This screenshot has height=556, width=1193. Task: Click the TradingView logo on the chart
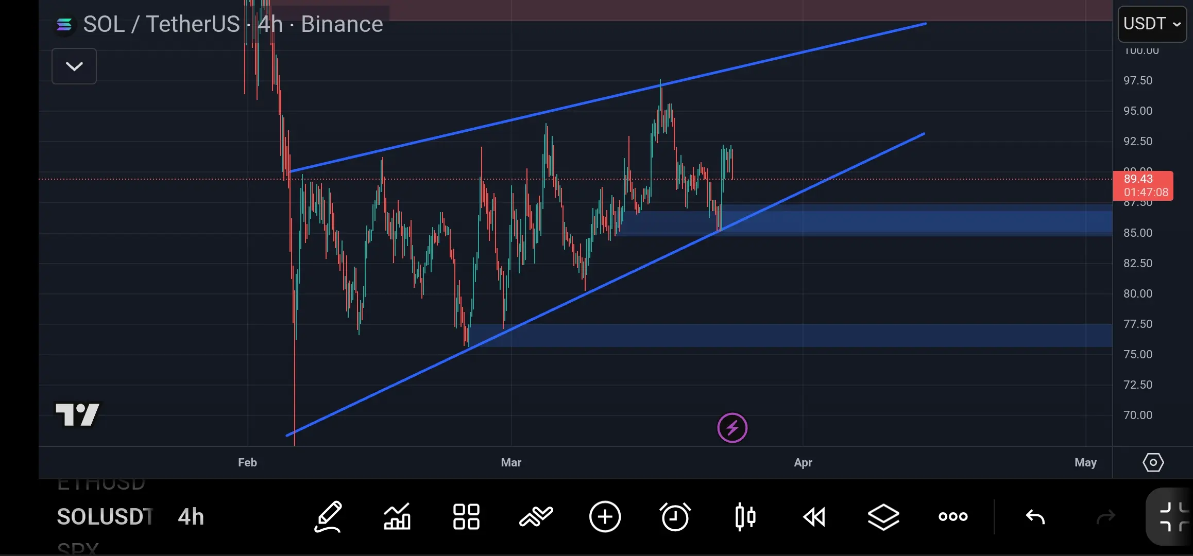coord(78,415)
